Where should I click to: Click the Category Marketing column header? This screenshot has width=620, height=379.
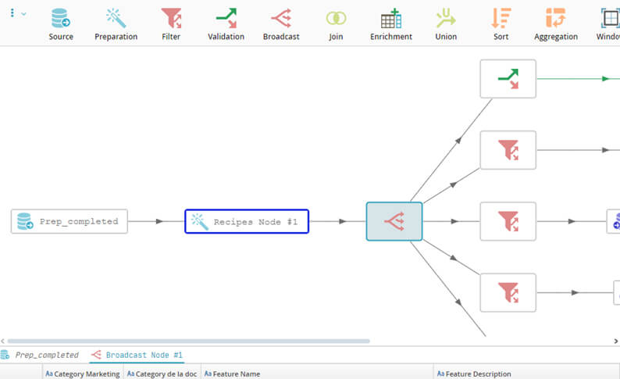pyautogui.click(x=83, y=374)
